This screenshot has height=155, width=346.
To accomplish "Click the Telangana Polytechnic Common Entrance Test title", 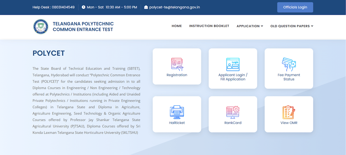I will (83, 27).
